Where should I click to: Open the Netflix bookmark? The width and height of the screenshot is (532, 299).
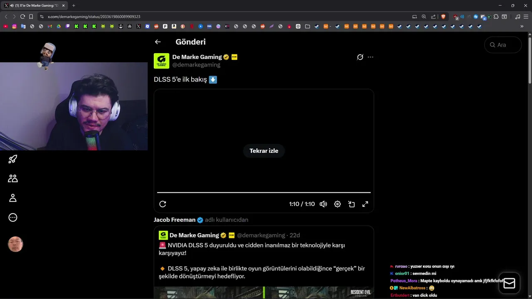click(x=192, y=26)
